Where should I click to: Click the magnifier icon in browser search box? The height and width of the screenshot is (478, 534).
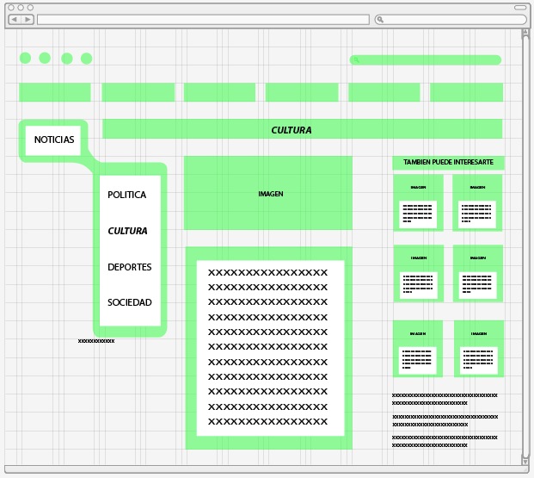coord(380,19)
